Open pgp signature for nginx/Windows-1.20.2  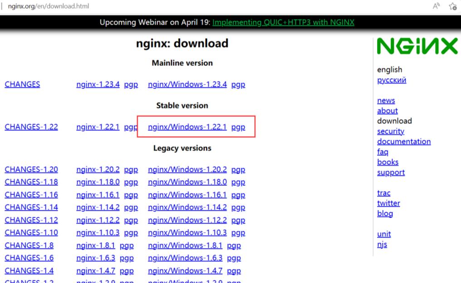(238, 170)
